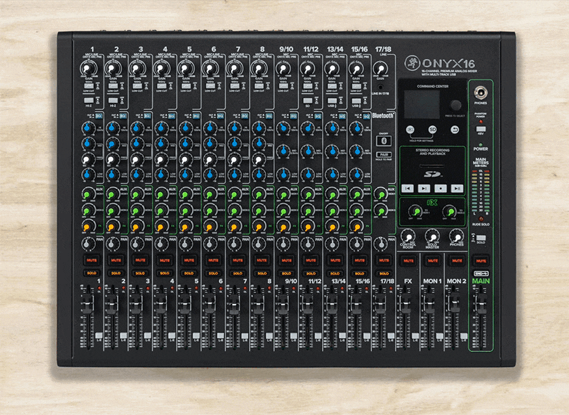Screen dimensions: 569x415
Task: Toggle the SD source switch on channel 11/12
Action: tap(308, 101)
